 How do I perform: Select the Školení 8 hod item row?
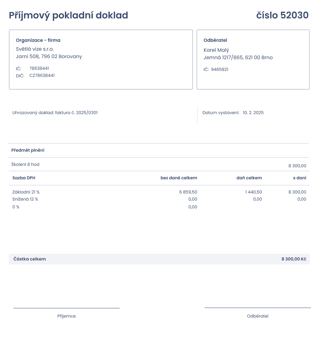159,164
